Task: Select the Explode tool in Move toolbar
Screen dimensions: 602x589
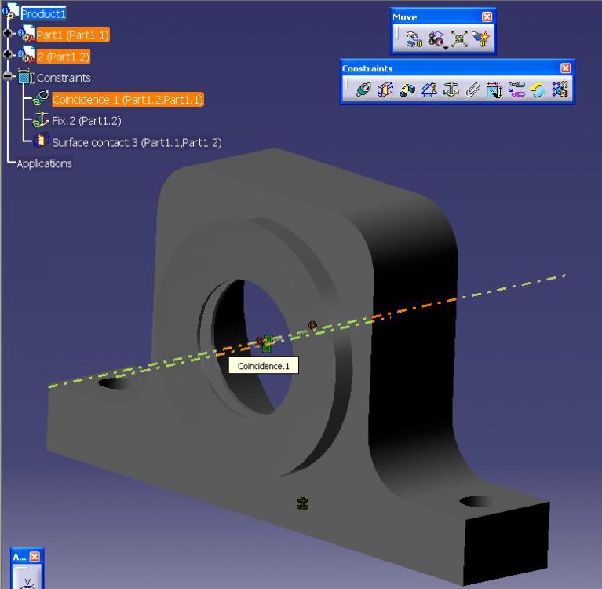Action: 459,38
